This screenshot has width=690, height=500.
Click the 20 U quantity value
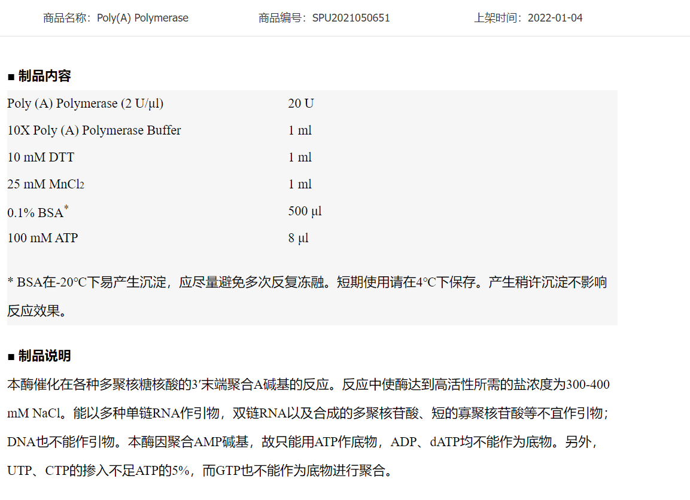[x=300, y=103]
